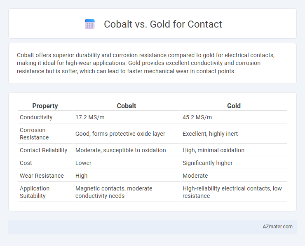The width and height of the screenshot is (305, 246).
Task: Click 'Excellent, highly inert' cell
Action: (234, 134)
